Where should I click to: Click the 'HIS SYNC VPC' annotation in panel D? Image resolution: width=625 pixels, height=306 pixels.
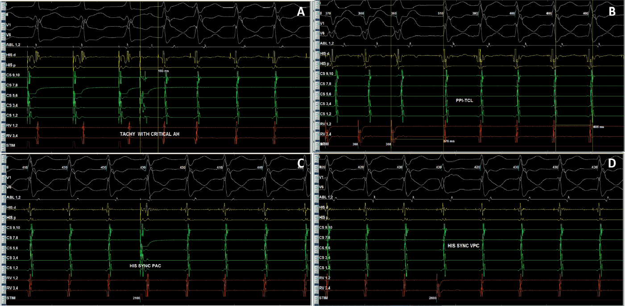click(463, 246)
